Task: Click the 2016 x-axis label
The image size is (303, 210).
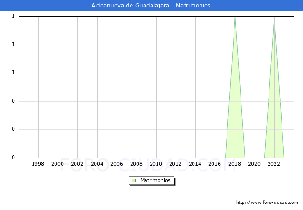Action: [x=215, y=164]
